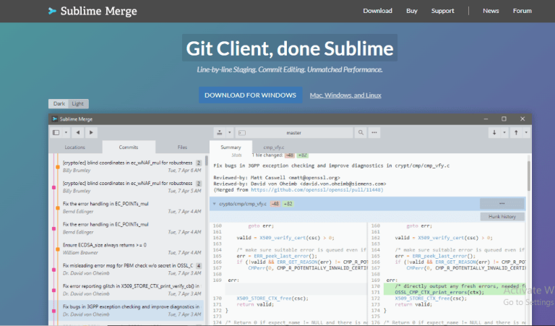Click the DOWNLOAD FOR WINDOWS button
Image resolution: width=555 pixels, height=326 pixels.
pos(250,95)
